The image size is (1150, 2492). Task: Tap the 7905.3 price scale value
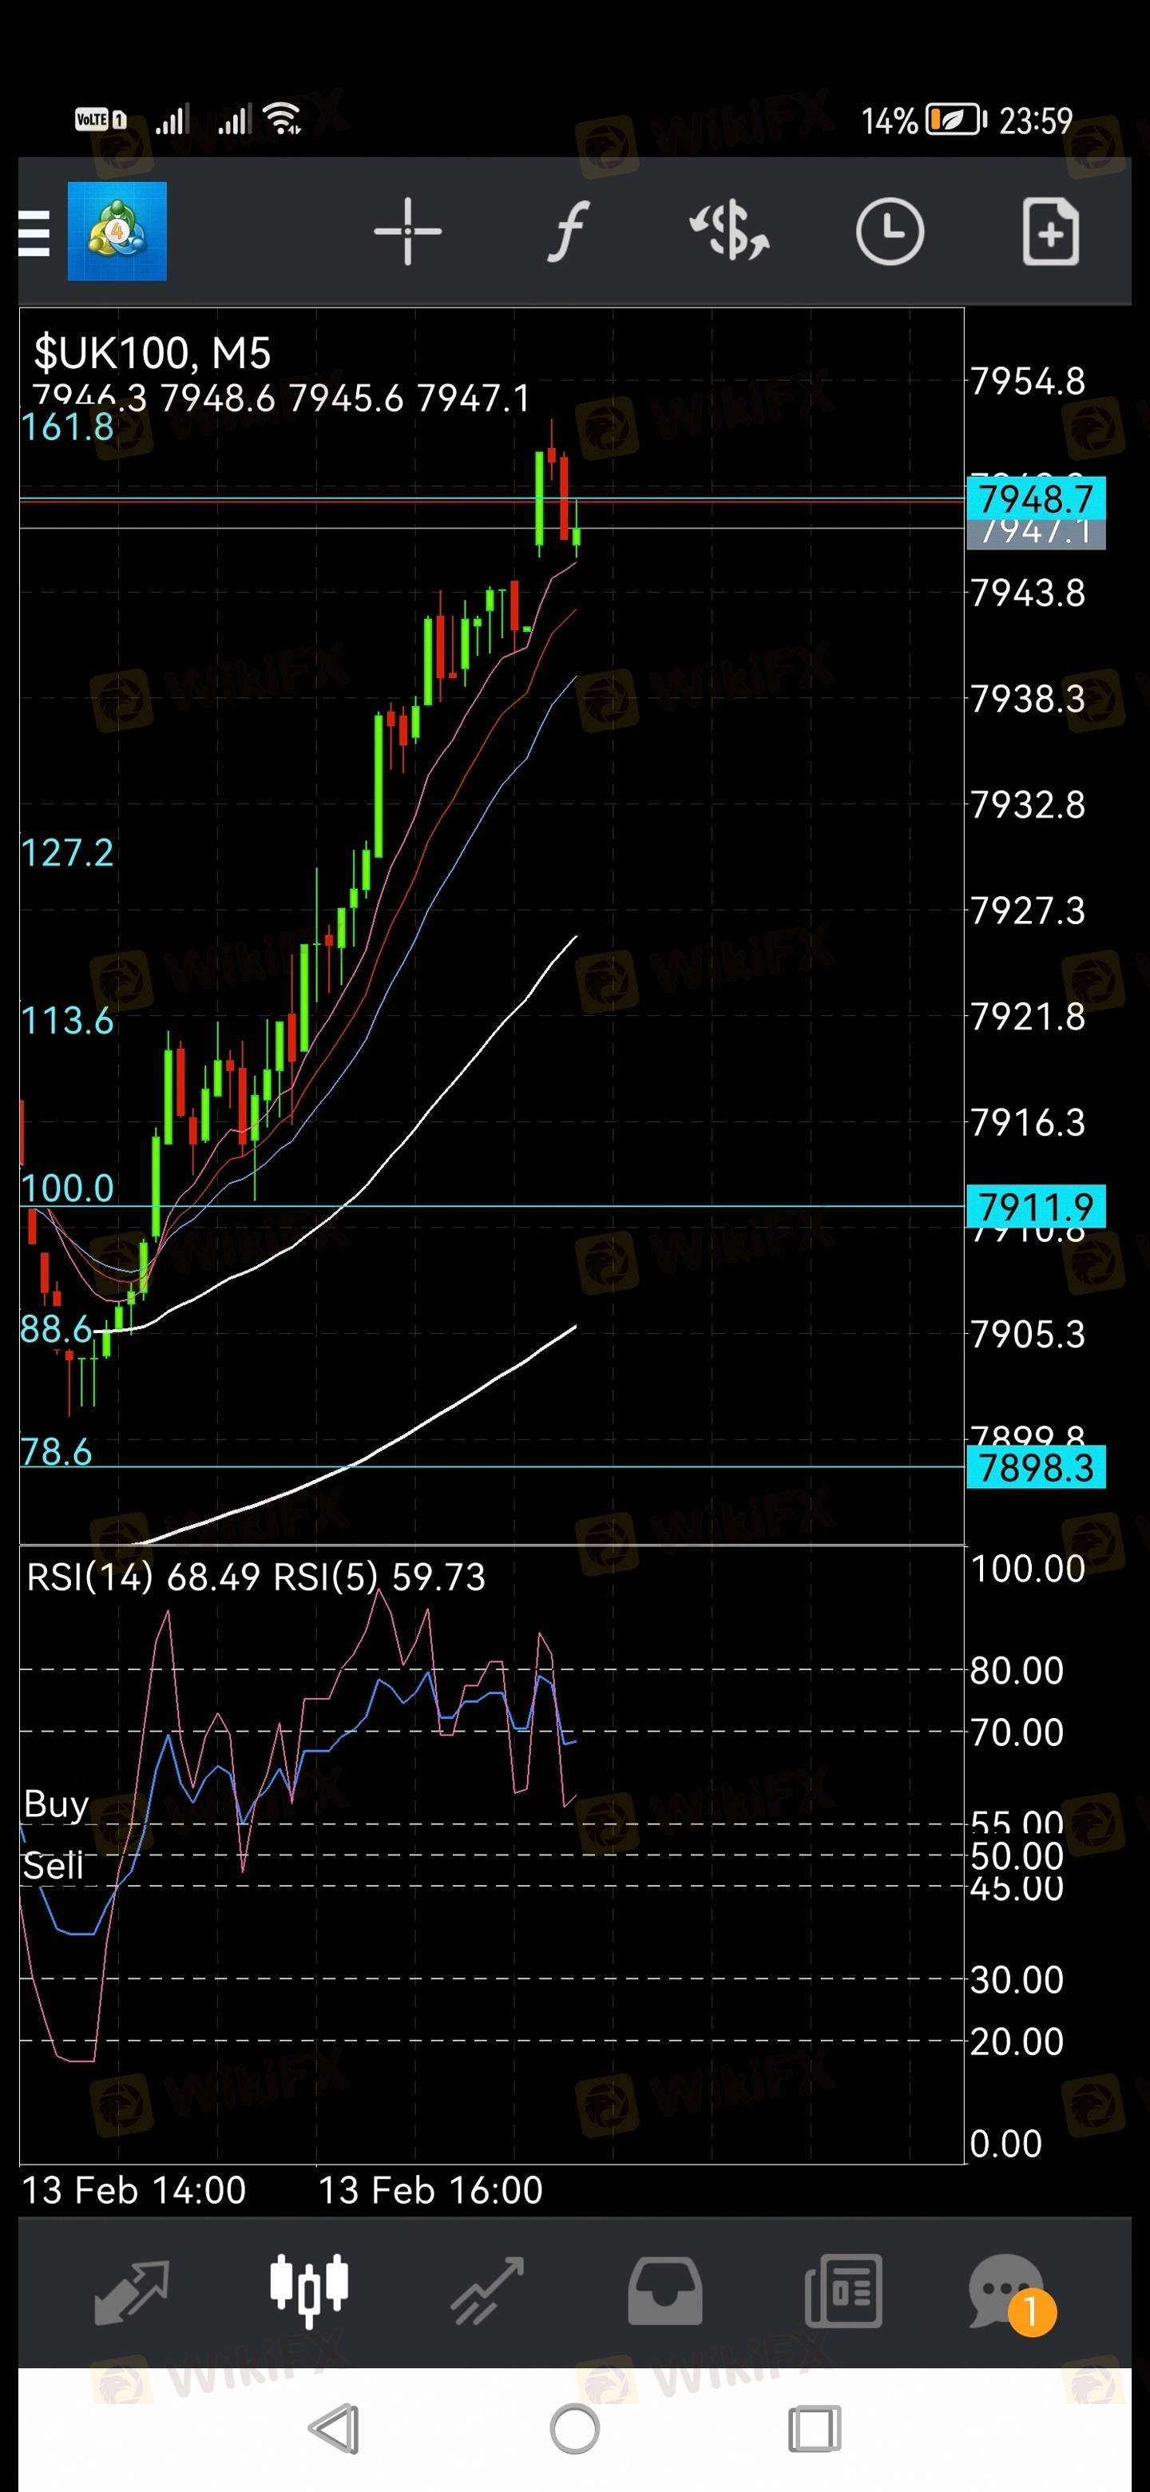click(1027, 1334)
